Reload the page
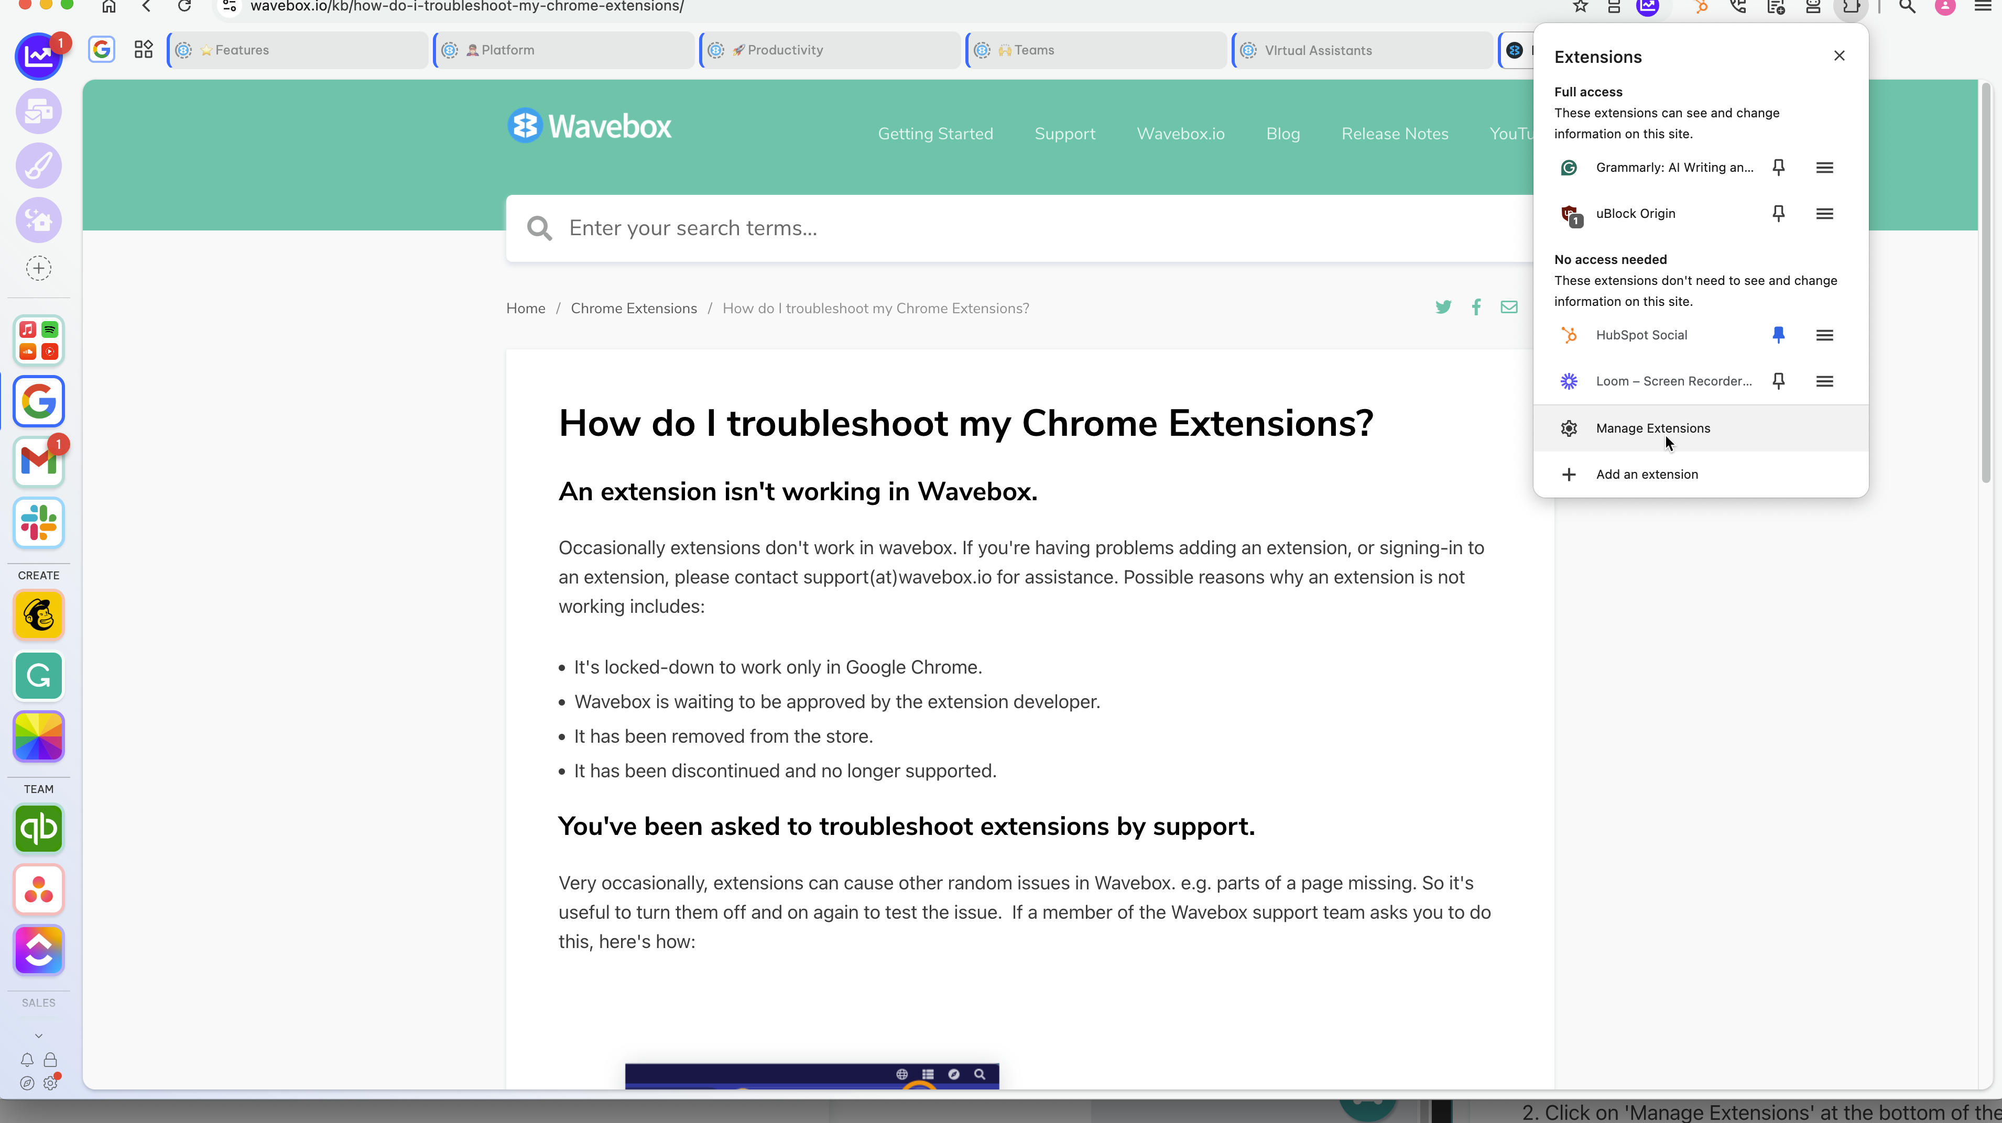This screenshot has width=2002, height=1123. [x=184, y=6]
